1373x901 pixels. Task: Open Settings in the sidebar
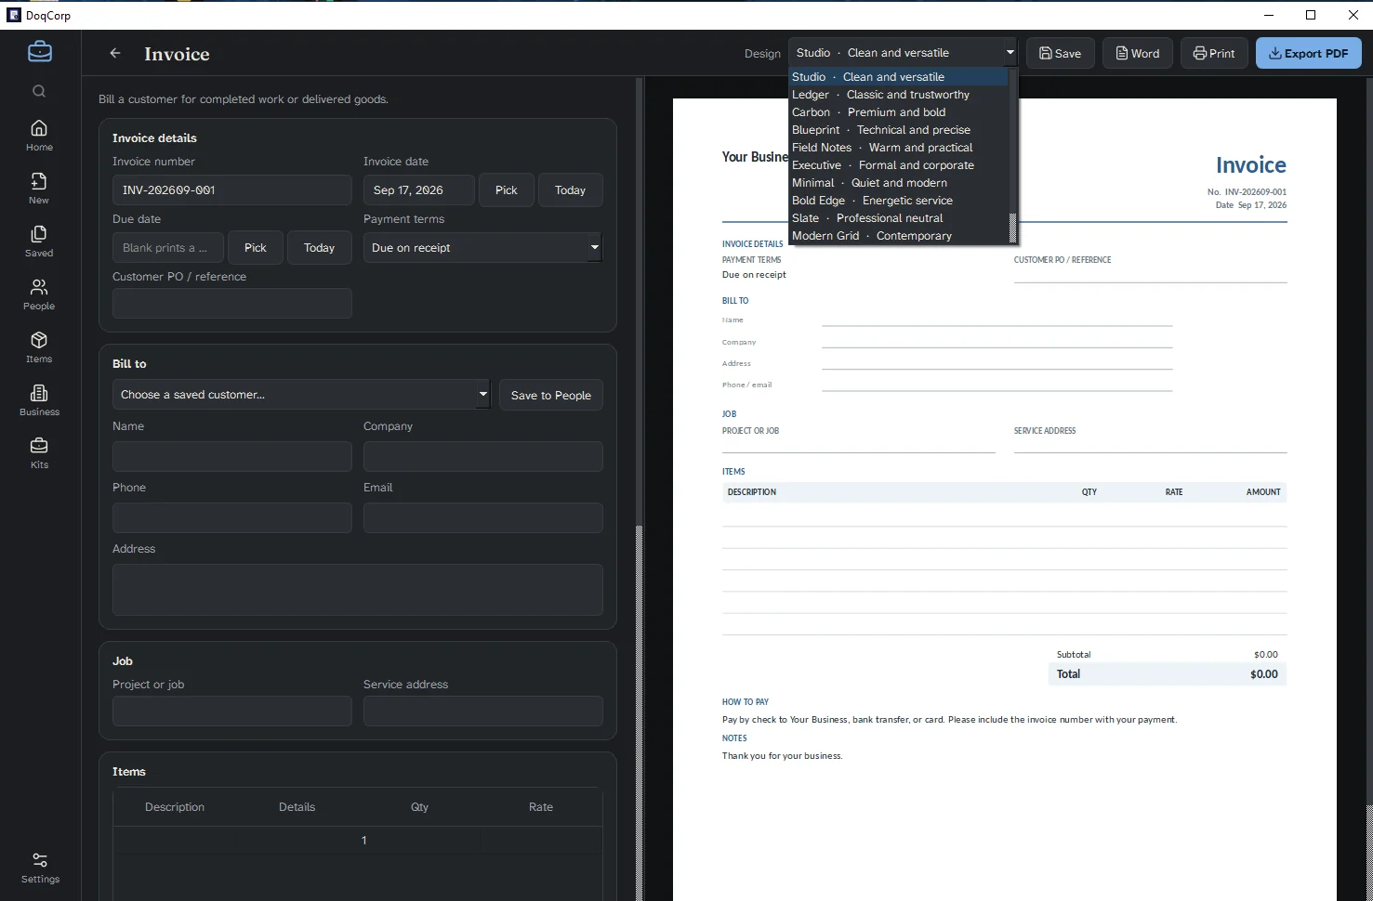point(40,868)
